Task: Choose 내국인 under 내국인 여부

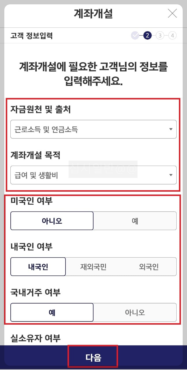Action: [38, 267]
